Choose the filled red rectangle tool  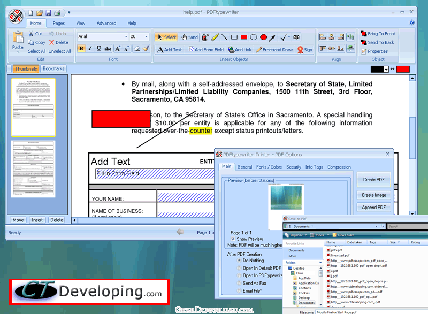click(244, 37)
